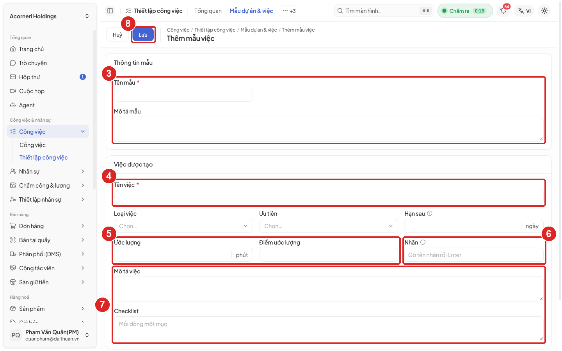The height and width of the screenshot is (351, 562).
Task: Click the Bán tại quầy barcode icon
Action: 13,240
